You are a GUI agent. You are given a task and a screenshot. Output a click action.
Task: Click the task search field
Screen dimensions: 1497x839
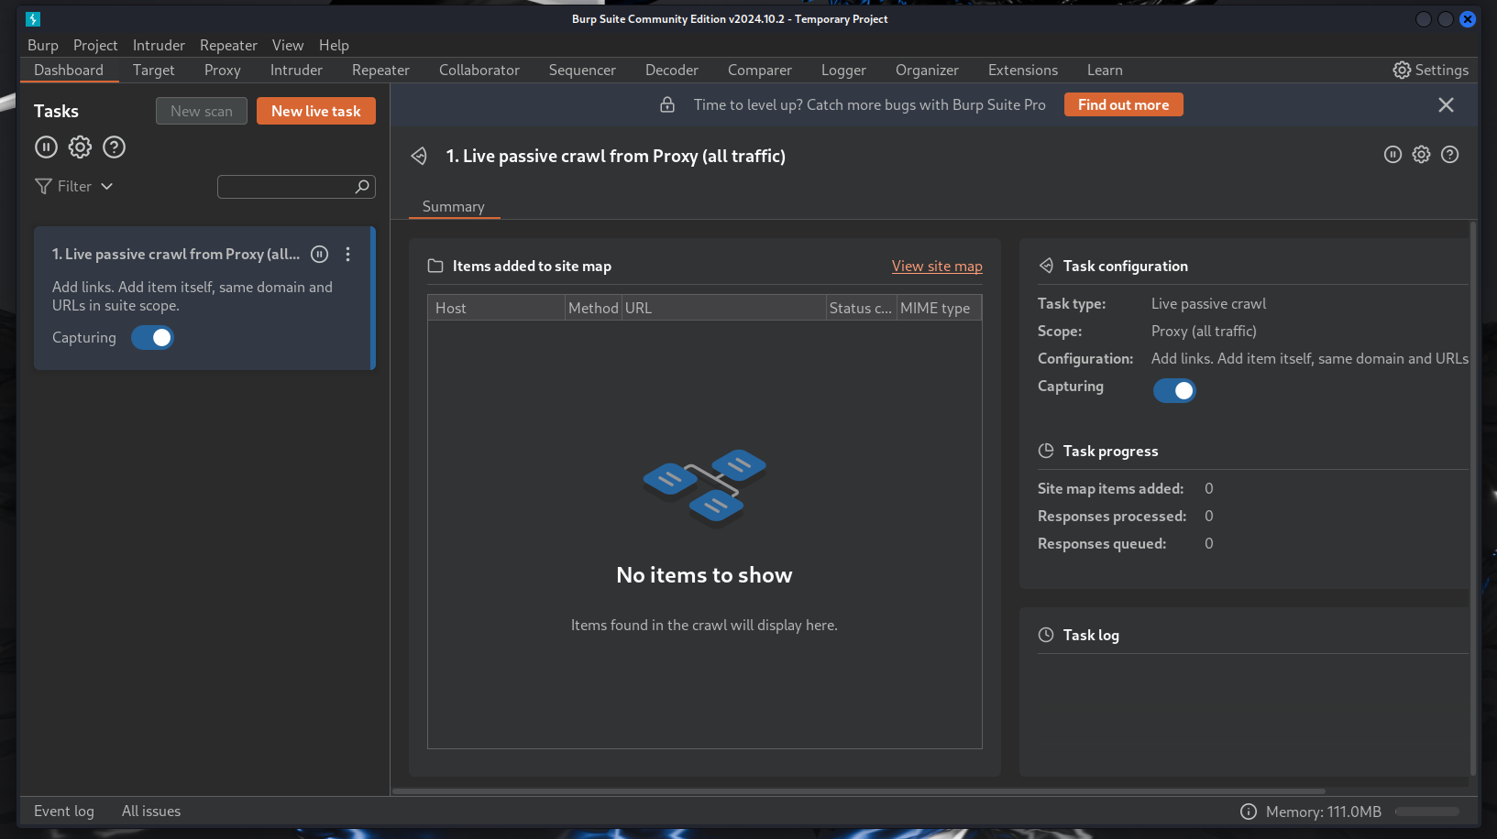point(289,186)
